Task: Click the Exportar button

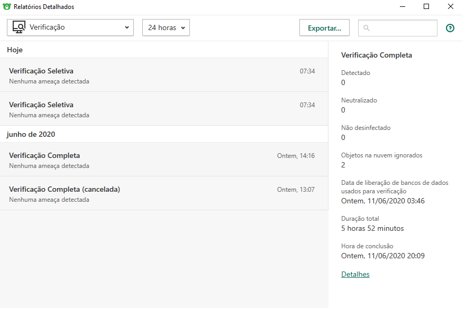Action: click(x=324, y=28)
